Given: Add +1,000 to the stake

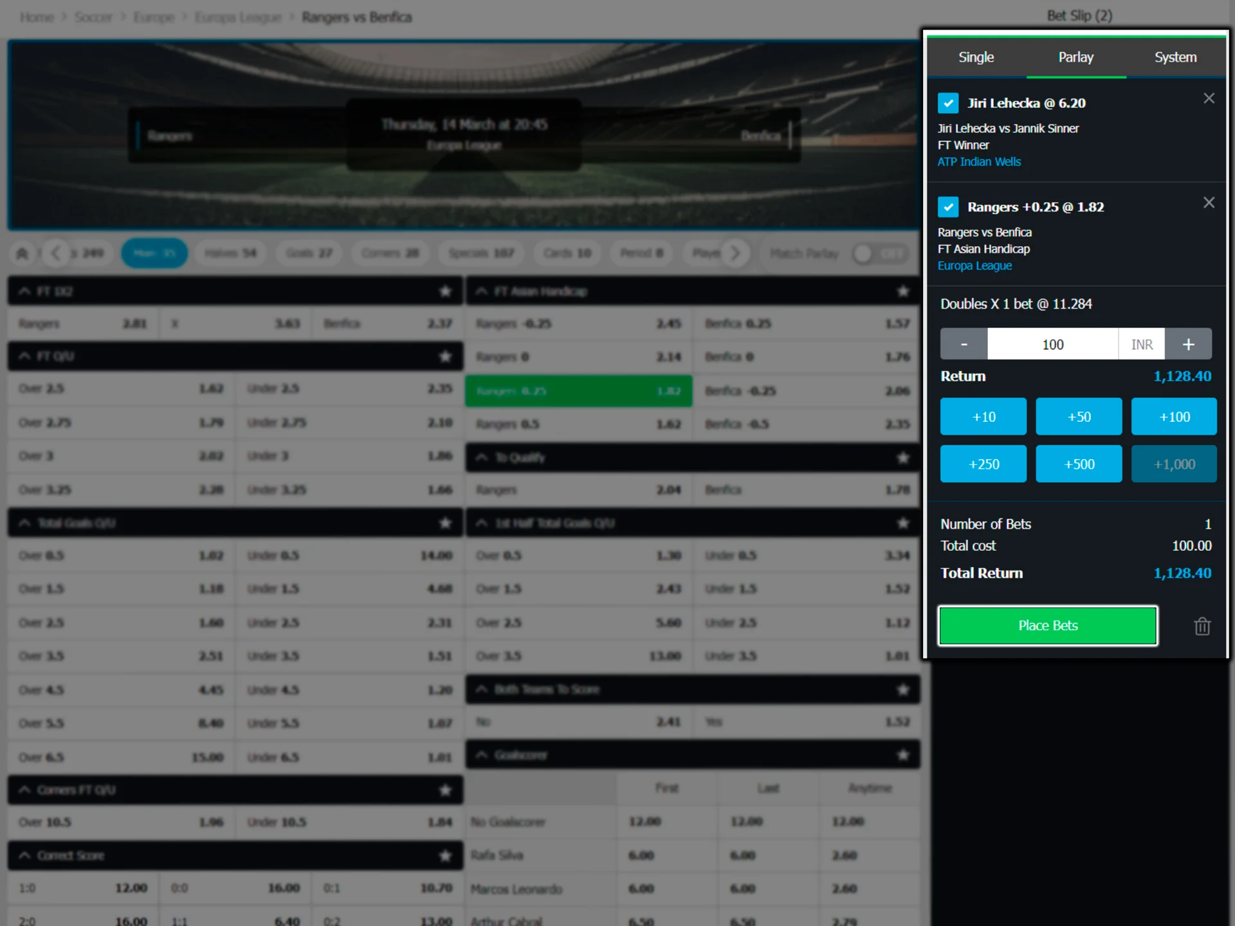Looking at the screenshot, I should click(1175, 464).
